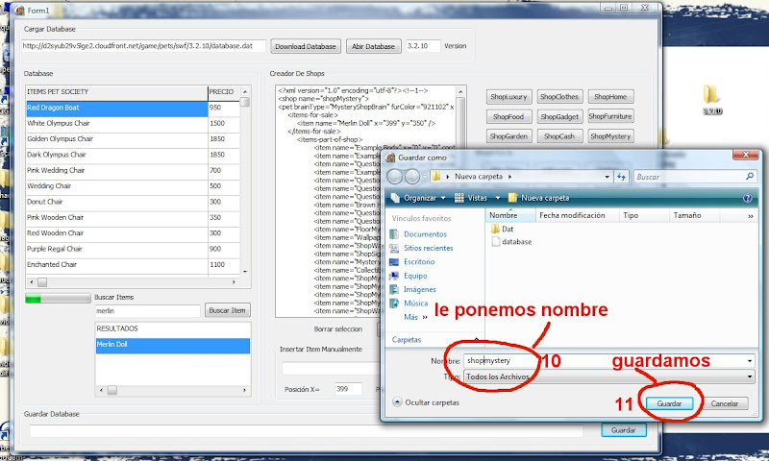
Task: Click the Buscar Items field containing merlin
Action: pyautogui.click(x=148, y=310)
